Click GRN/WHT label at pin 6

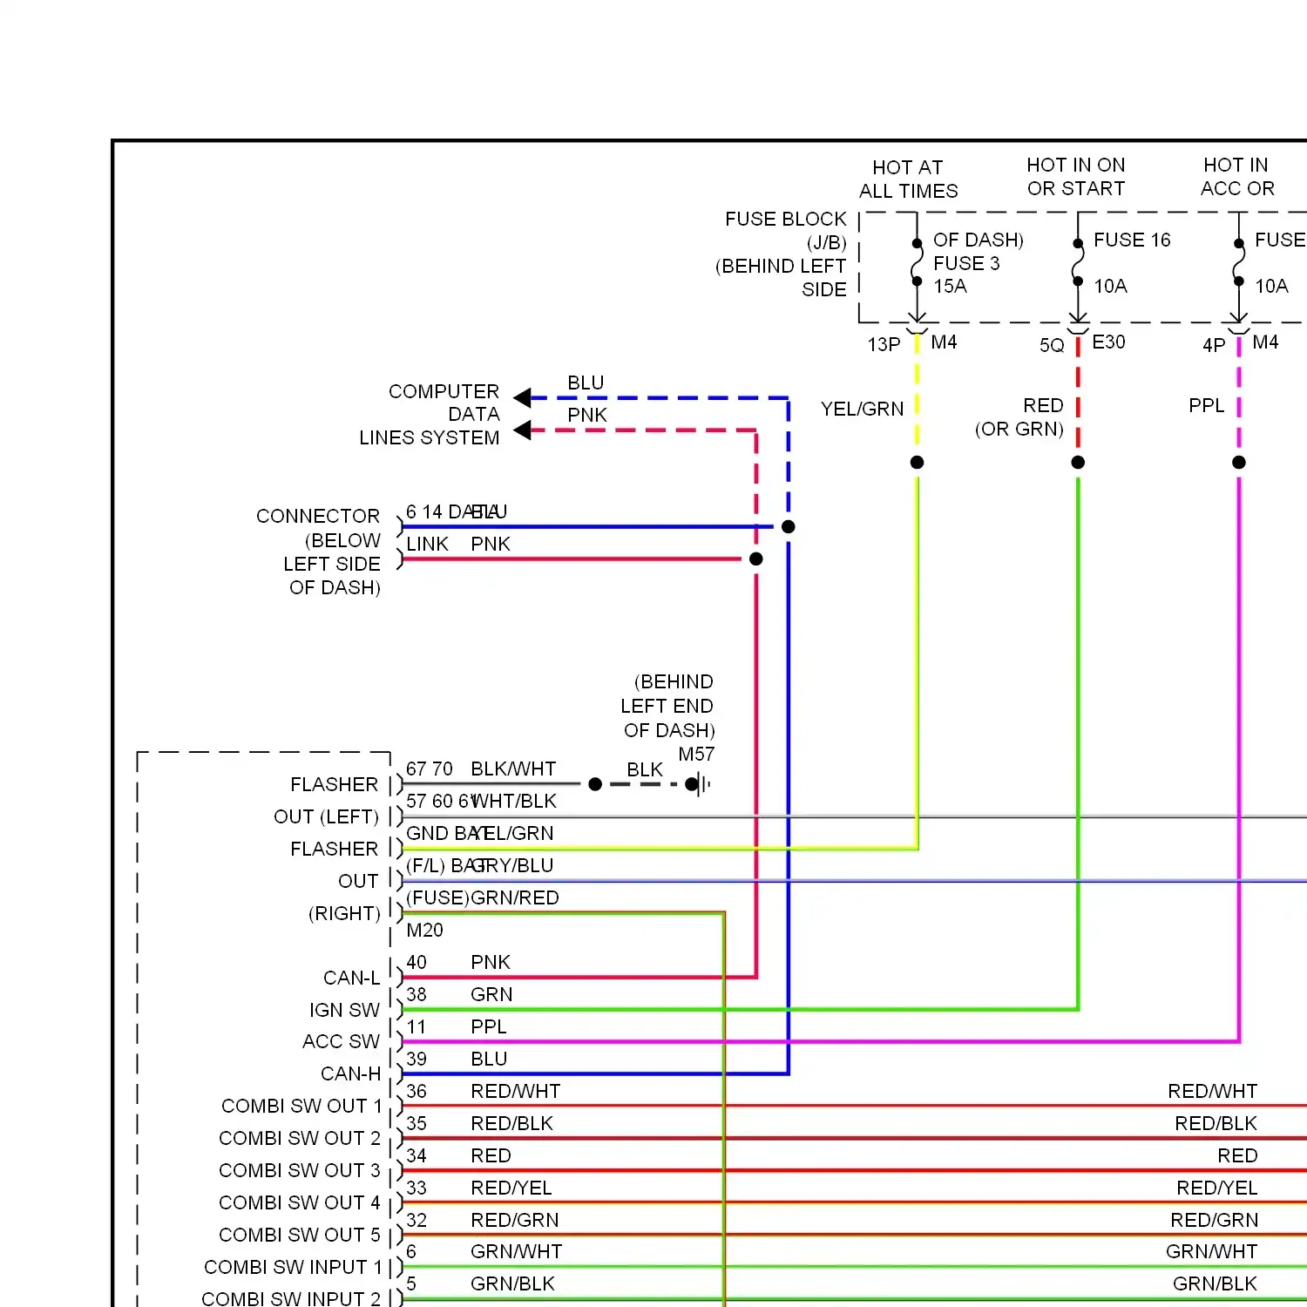click(516, 1251)
